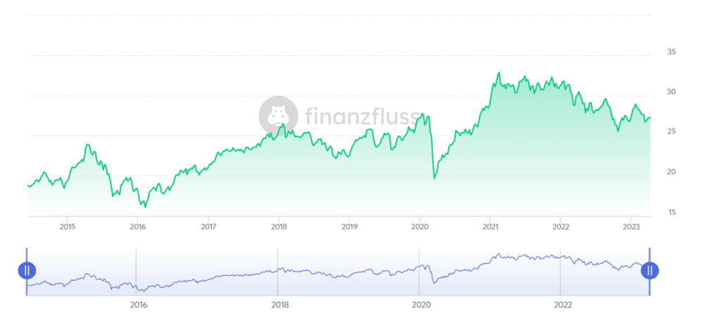Click the 2020 crash low point on main chart

coord(434,178)
